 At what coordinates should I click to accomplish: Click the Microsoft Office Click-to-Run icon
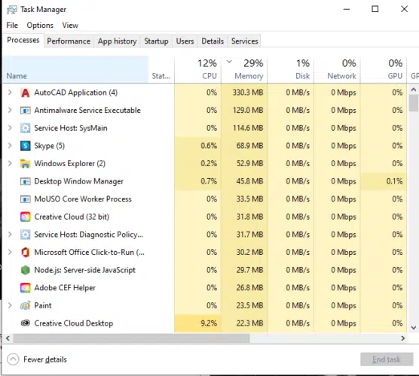click(x=26, y=252)
